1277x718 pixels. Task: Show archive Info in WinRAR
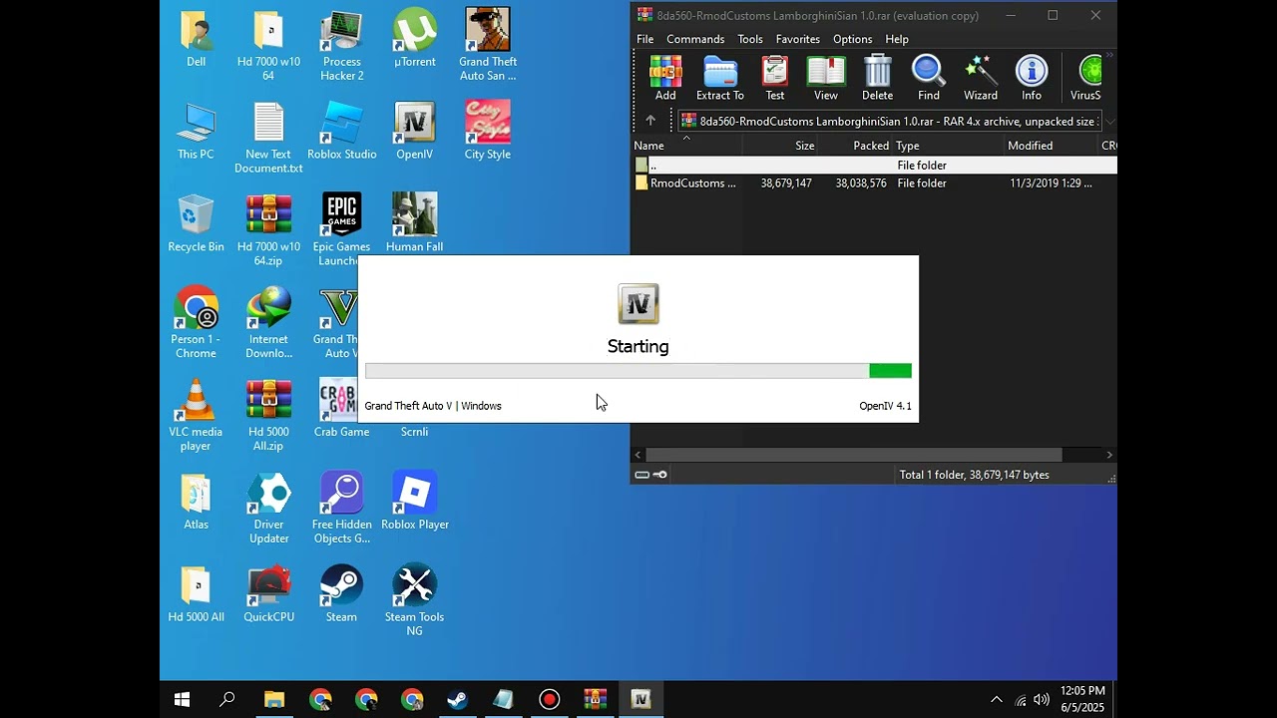(1032, 78)
